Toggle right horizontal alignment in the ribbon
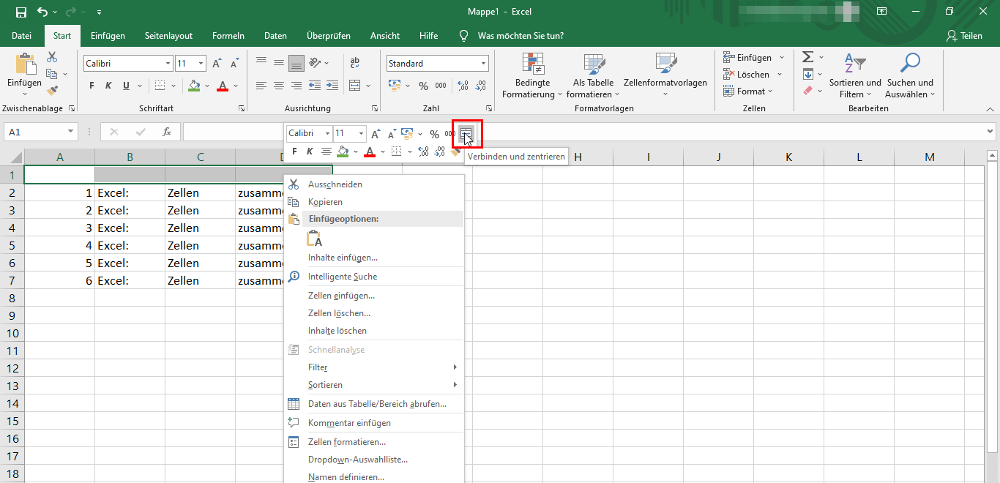 [x=296, y=86]
